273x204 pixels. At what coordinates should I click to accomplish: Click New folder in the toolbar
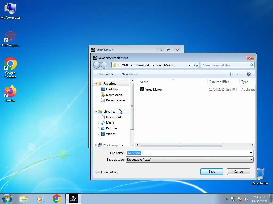(x=129, y=74)
